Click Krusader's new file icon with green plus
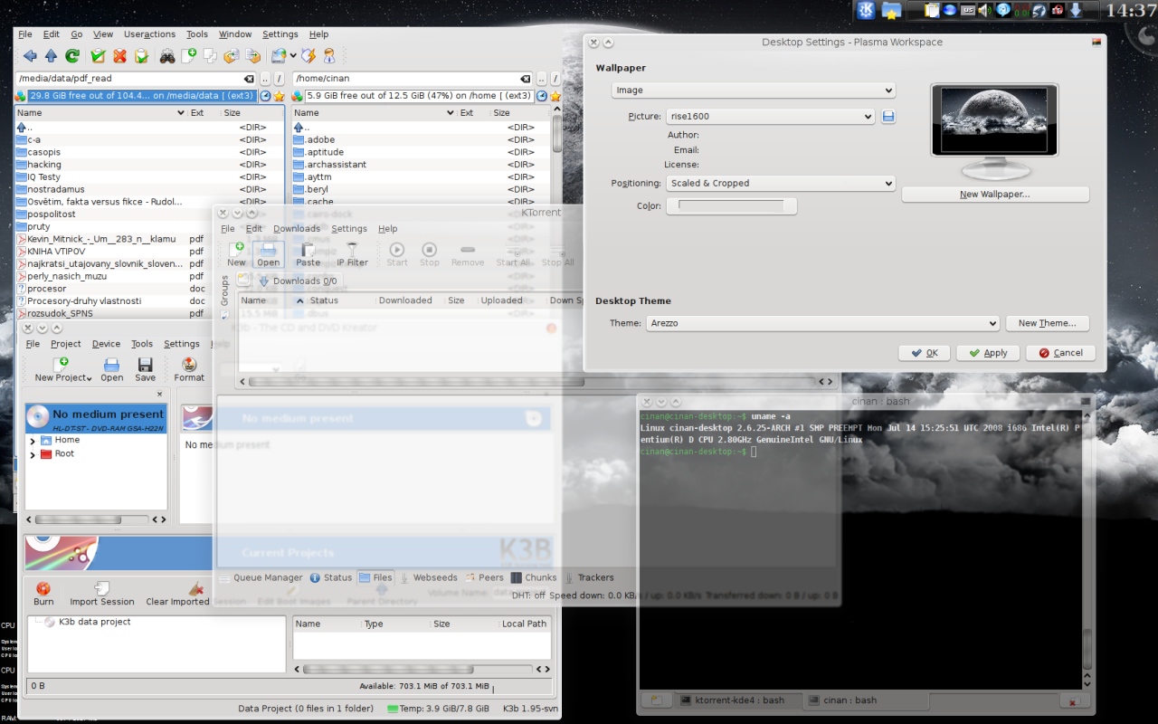1158x724 pixels. (189, 56)
